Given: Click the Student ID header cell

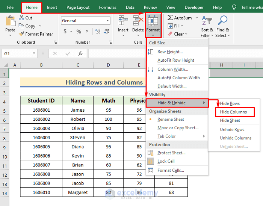Looking at the screenshot, I should 41,101.
